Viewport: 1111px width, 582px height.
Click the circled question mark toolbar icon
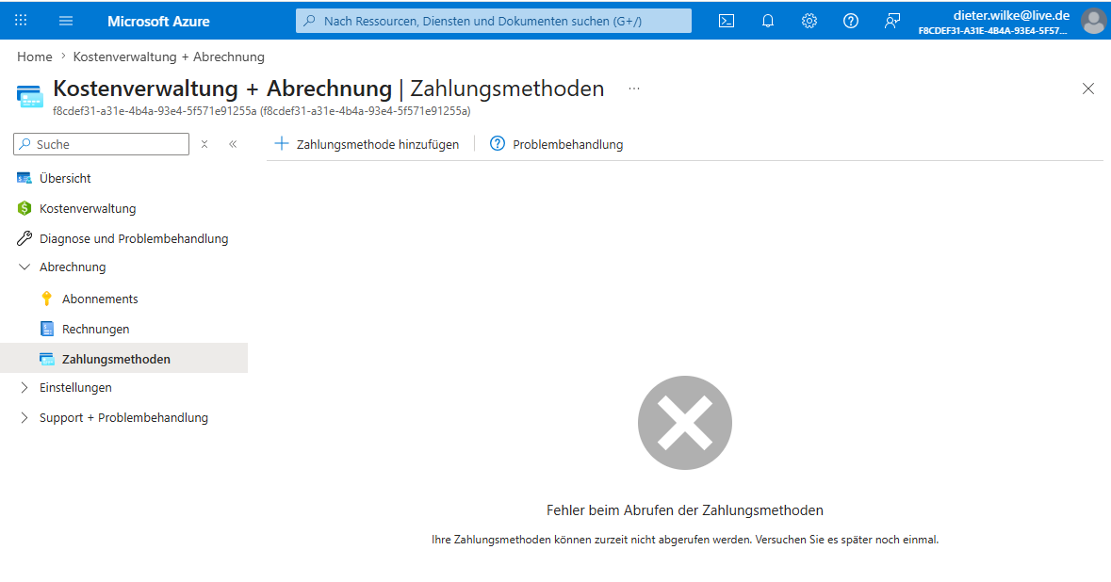[x=498, y=144]
